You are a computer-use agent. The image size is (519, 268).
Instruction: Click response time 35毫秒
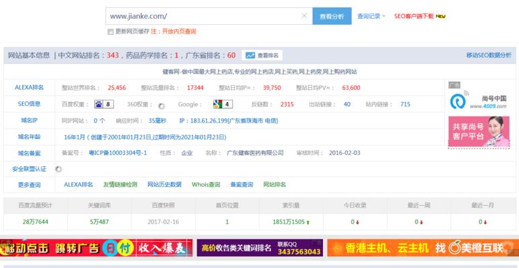(x=157, y=121)
